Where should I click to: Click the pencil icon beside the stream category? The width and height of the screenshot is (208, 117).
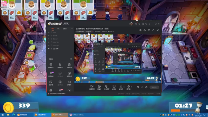pyautogui.click(x=92, y=31)
